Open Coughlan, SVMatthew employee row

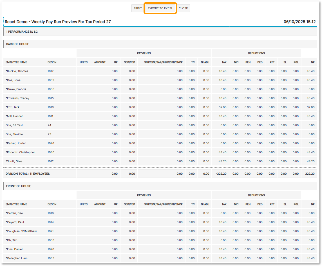(x=22, y=231)
